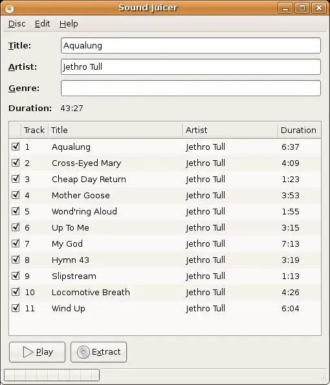The width and height of the screenshot is (330, 385).
Task: Toggle the Locomotive Breath checkbox
Action: [16, 292]
